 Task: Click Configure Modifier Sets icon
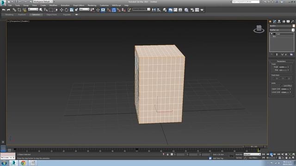coord(291,54)
